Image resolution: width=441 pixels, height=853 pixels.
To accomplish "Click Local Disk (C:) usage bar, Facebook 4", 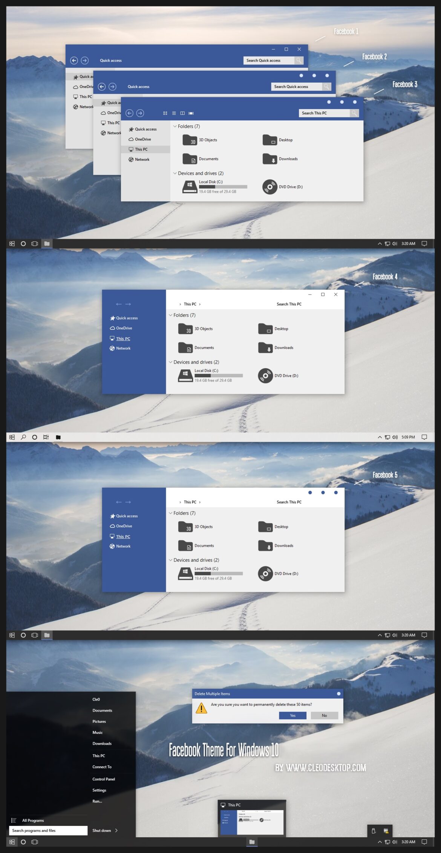I will tap(219, 376).
